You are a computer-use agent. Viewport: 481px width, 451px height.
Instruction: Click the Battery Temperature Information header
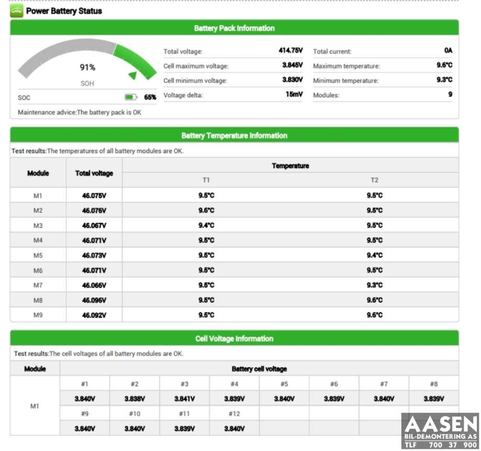[234, 135]
